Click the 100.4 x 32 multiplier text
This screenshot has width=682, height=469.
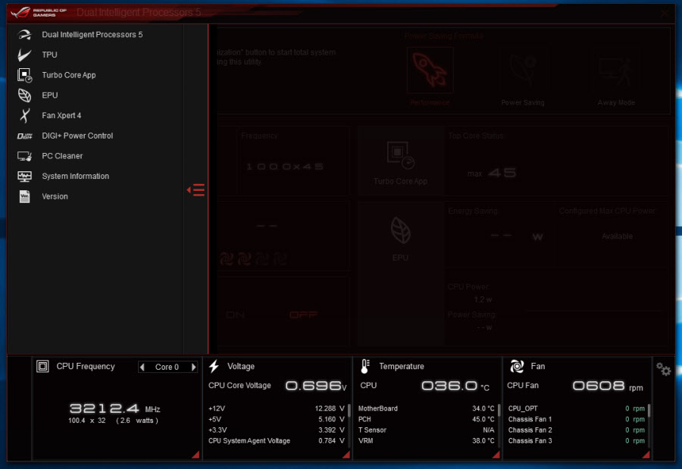pos(87,421)
